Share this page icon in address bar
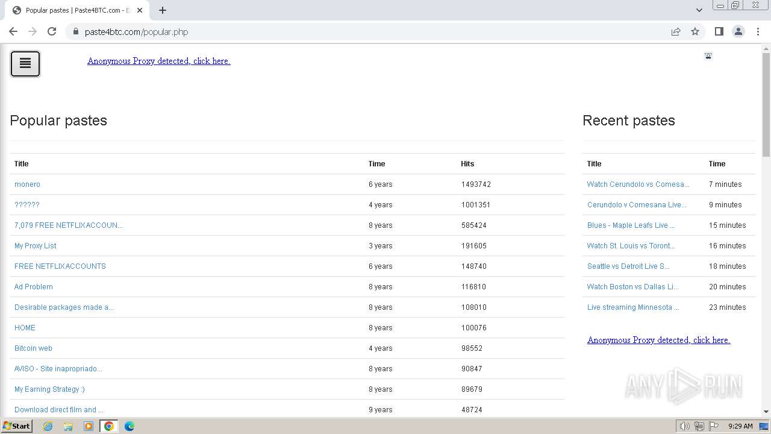This screenshot has width=771, height=434. 676,31
